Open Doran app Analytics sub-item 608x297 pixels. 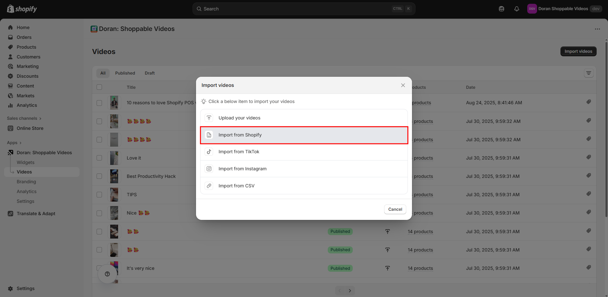click(27, 191)
